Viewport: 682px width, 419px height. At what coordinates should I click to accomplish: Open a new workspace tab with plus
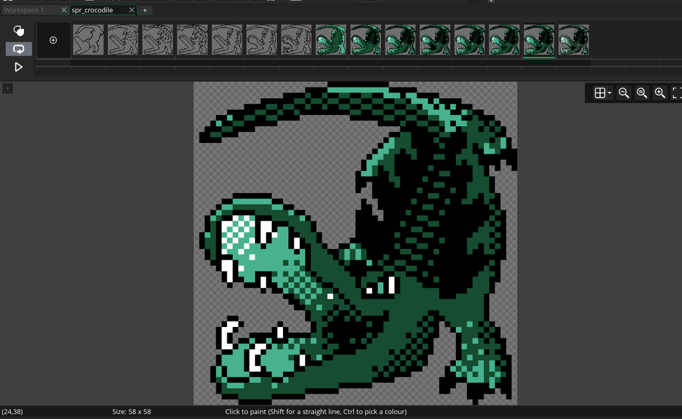click(x=145, y=10)
